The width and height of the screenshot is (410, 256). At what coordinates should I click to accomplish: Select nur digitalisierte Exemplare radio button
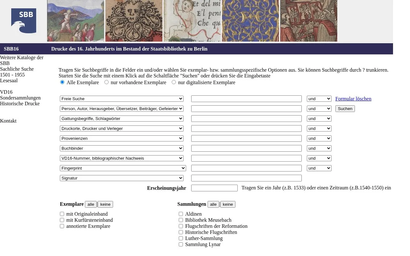tap(174, 82)
